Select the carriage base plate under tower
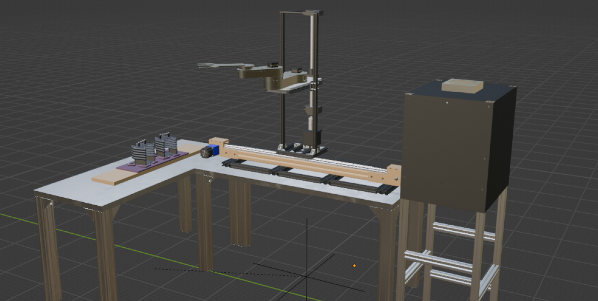The height and width of the screenshot is (301, 598). tap(302, 150)
